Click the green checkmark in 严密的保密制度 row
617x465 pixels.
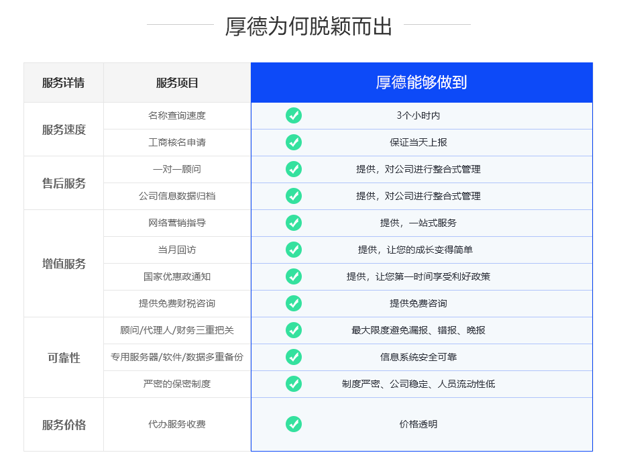[x=294, y=384]
